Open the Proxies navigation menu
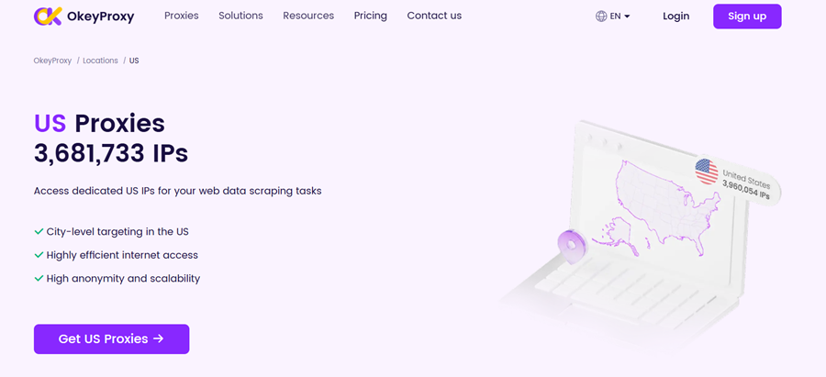 181,16
